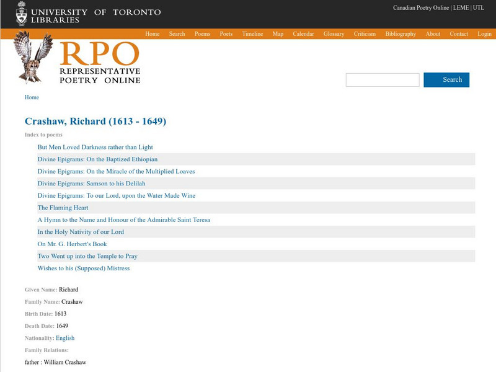
Task: Open Search in the navigation bar
Action: coord(177,34)
